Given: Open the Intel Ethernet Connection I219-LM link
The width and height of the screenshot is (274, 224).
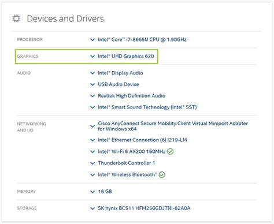Looking at the screenshot, I should (142, 140).
